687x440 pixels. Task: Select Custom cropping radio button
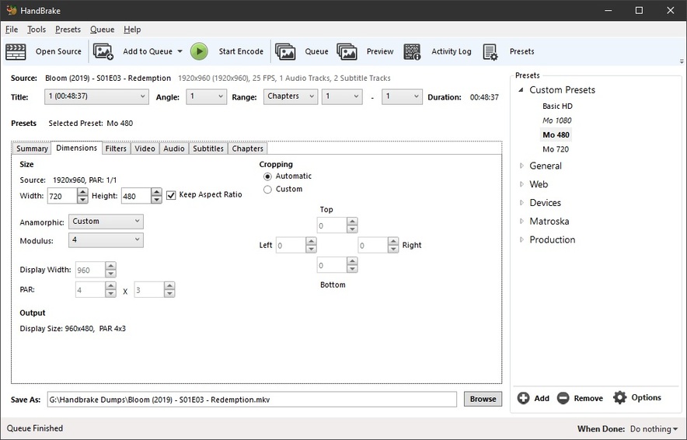tap(267, 190)
